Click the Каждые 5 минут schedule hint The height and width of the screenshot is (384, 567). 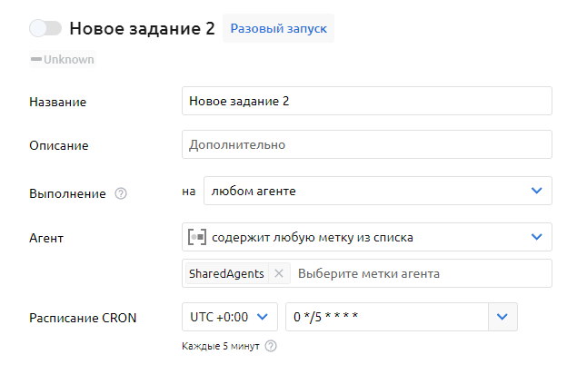click(x=221, y=346)
